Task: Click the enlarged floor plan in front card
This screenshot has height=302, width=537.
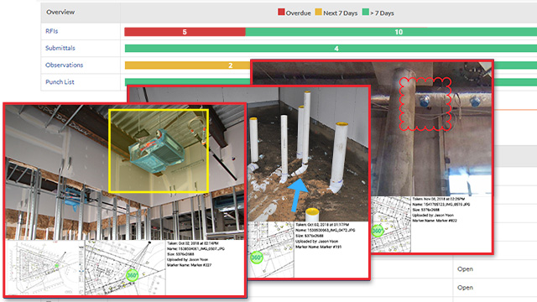Action: pyautogui.click(x=125, y=268)
